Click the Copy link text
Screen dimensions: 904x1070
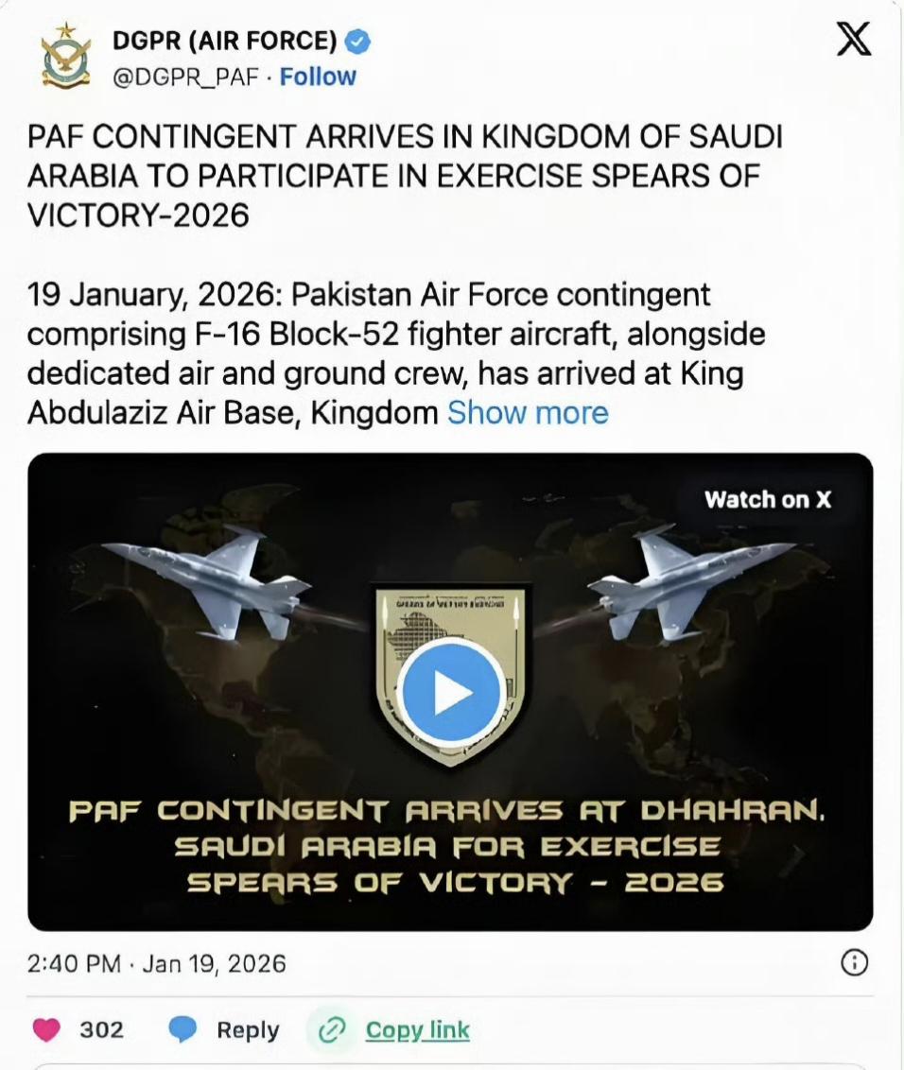point(417,1029)
